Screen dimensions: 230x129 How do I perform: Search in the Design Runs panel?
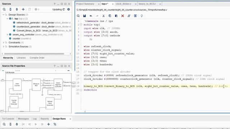click(x=4, y=124)
